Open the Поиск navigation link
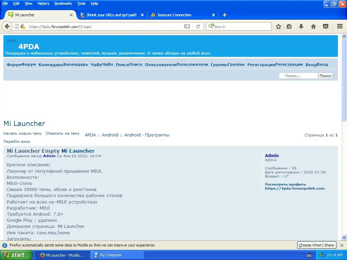The image size is (347, 260). pyautogui.click(x=129, y=65)
